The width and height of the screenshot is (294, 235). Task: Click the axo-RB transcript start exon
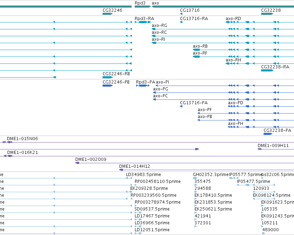pyautogui.click(x=196, y=50)
